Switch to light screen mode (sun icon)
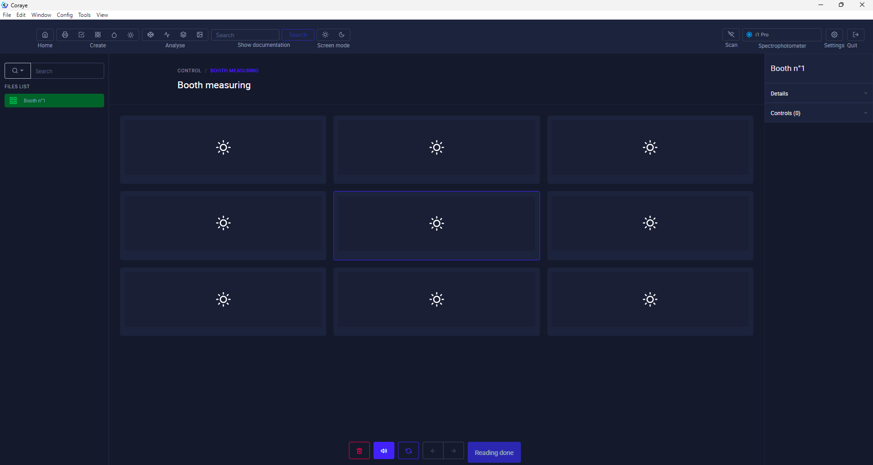Viewport: 873px width, 465px height. (x=325, y=35)
